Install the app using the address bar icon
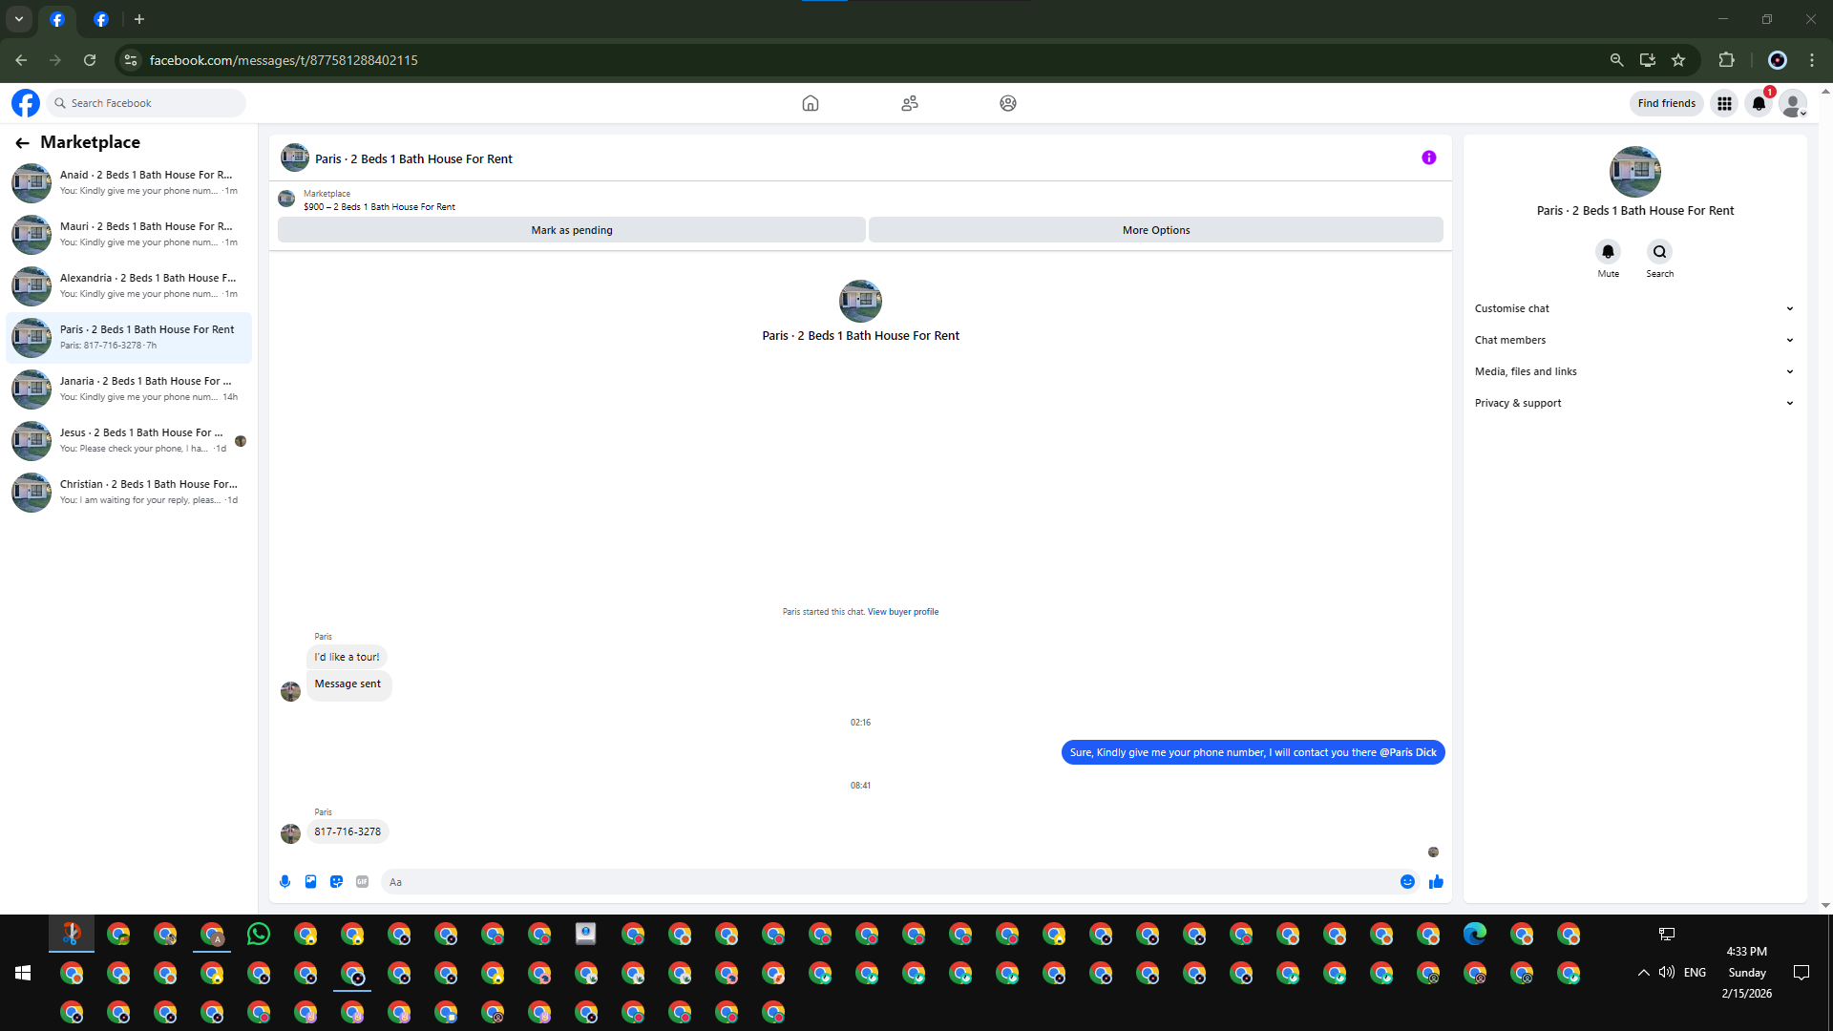 pyautogui.click(x=1648, y=60)
